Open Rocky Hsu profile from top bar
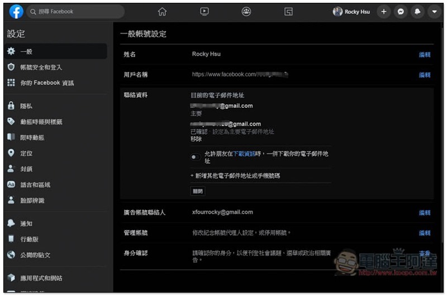This screenshot has height=296, width=447. [351, 12]
